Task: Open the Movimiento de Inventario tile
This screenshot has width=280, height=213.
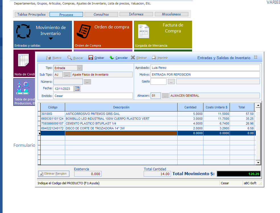Action: click(x=43, y=34)
